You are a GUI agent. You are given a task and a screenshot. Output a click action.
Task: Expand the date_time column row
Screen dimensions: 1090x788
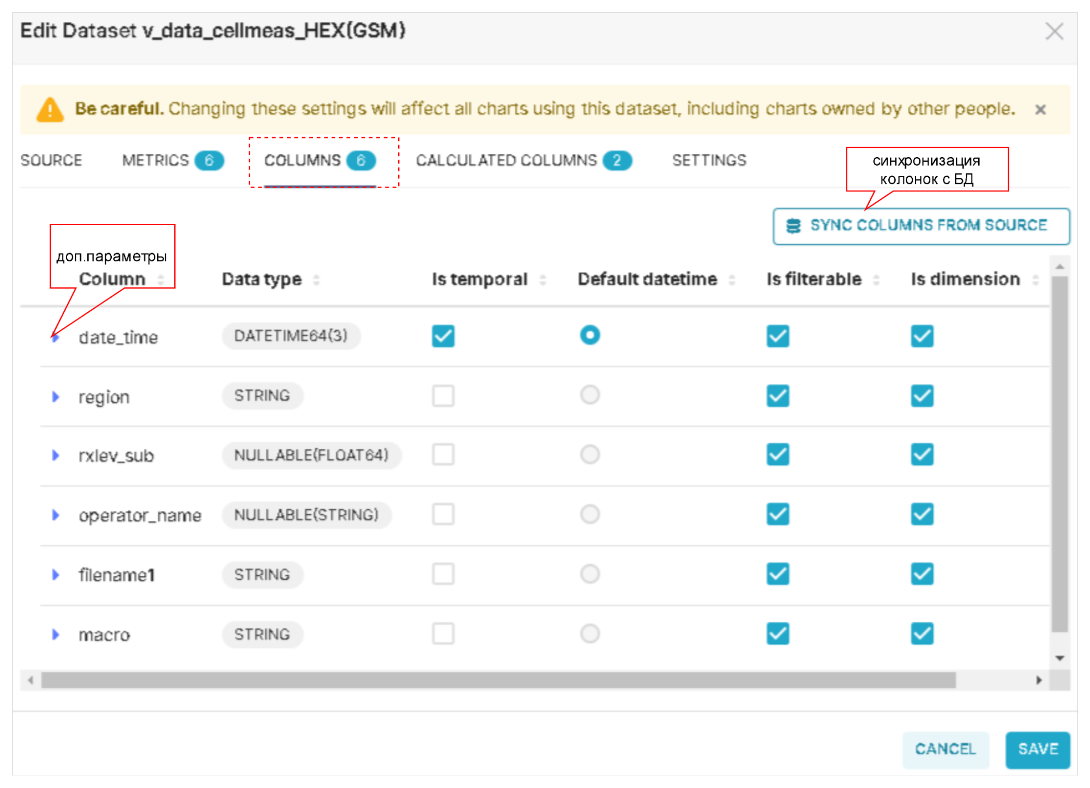(56, 337)
